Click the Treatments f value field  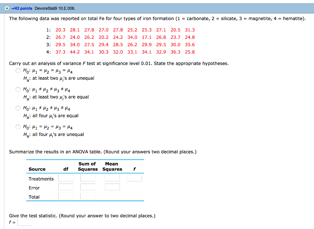[x=134, y=177]
